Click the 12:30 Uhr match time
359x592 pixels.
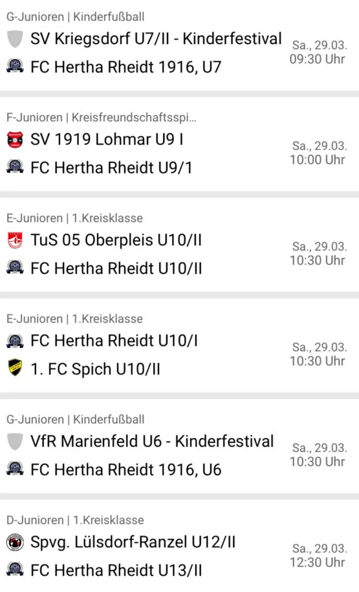tap(318, 563)
